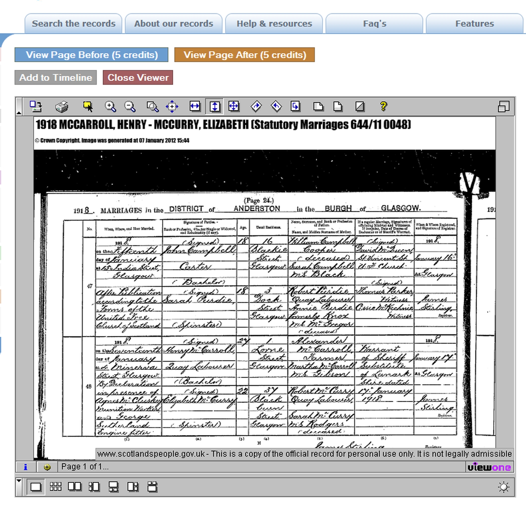Click the Add to Timeline button
Screen dimensions: 526x510
tap(56, 78)
